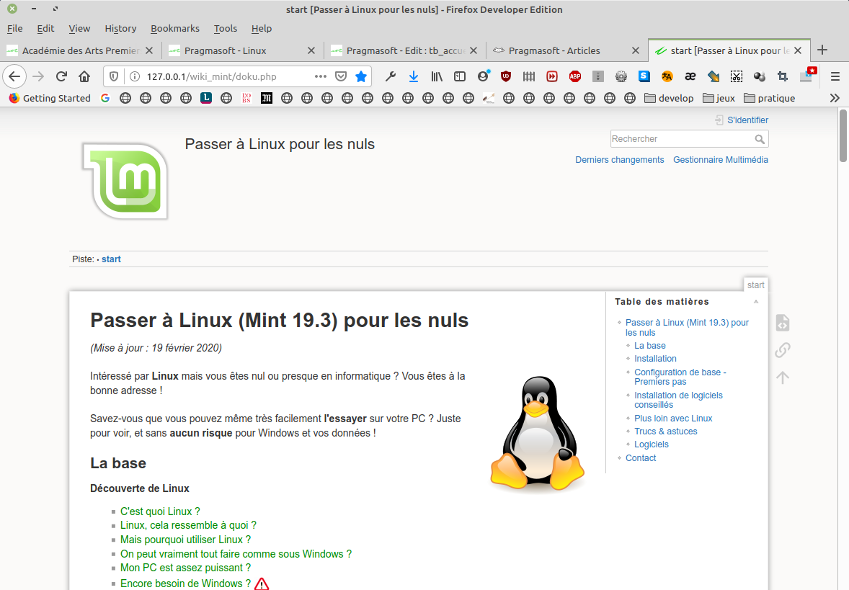Show page source code icon
849x590 pixels.
pyautogui.click(x=783, y=323)
